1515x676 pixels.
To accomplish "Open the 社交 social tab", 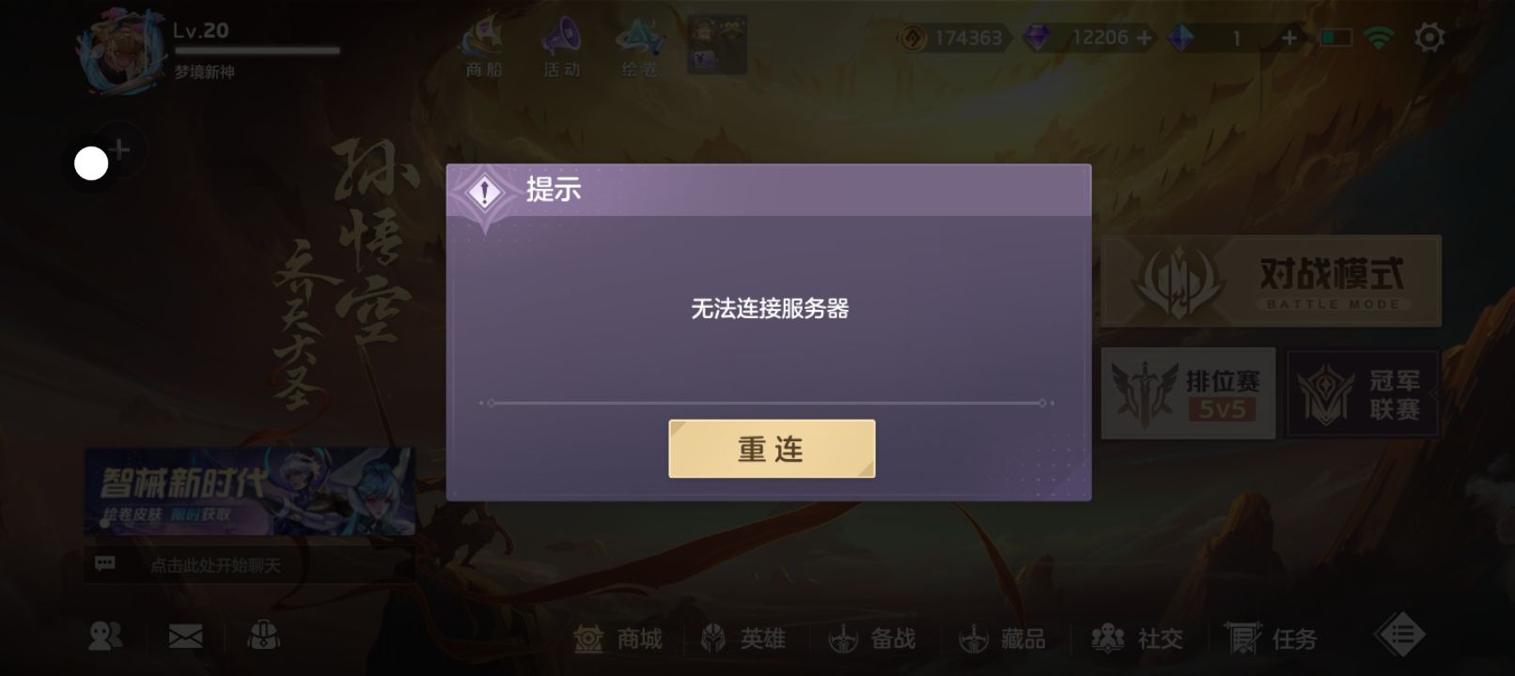I will tap(1136, 638).
